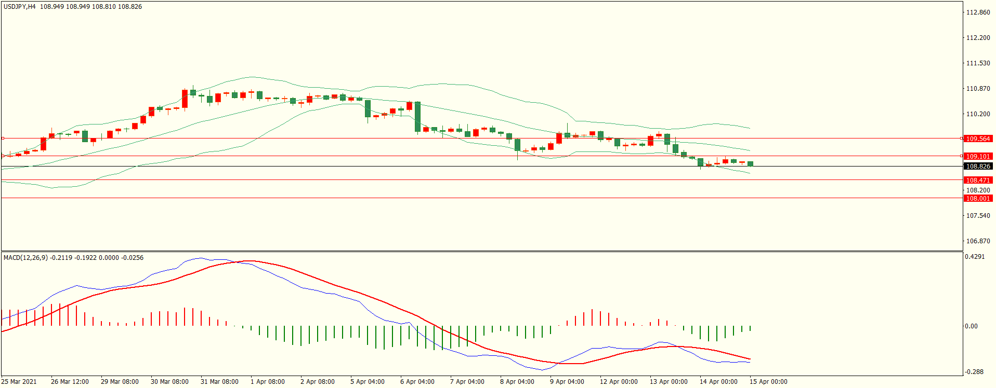
Task: Click the 112.860 value on the price scale
Action: coord(977,12)
